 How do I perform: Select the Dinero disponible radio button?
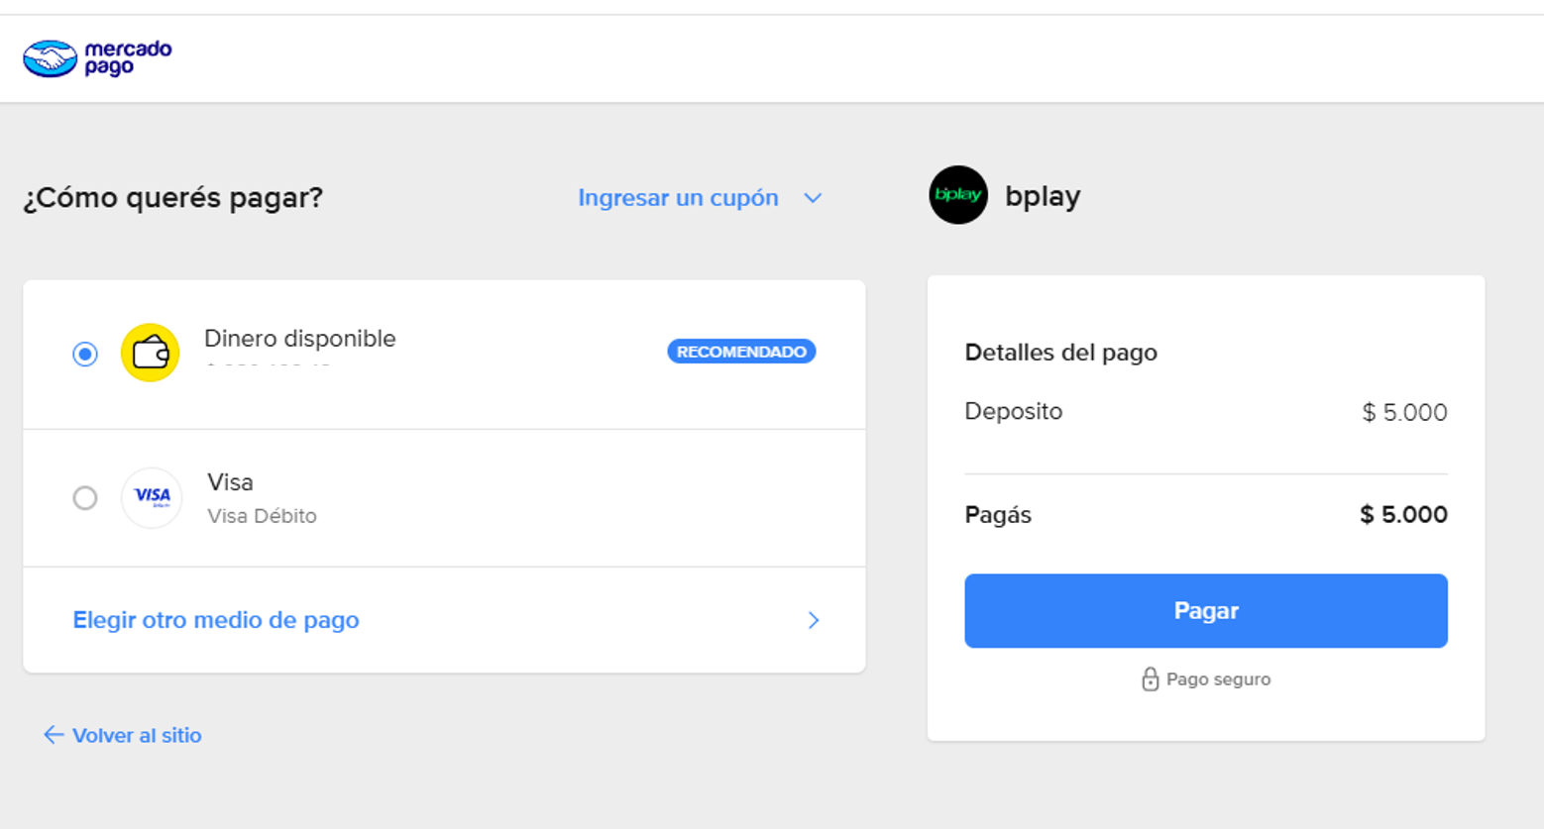point(85,354)
